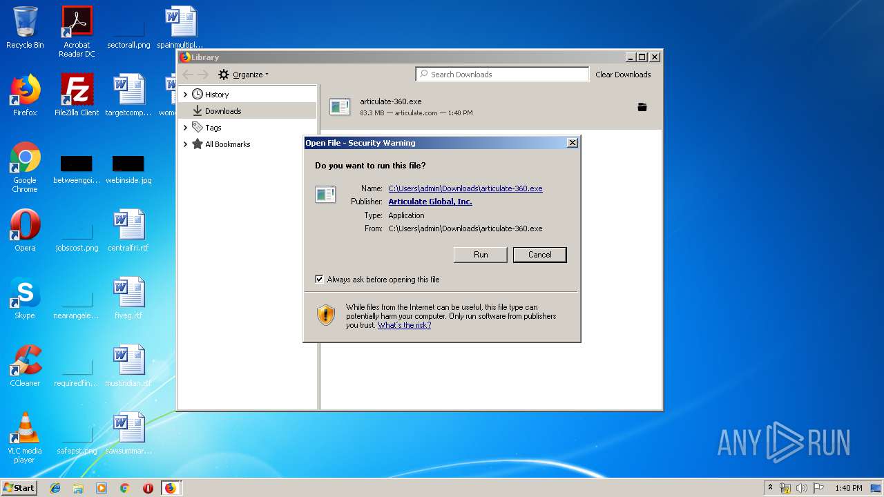Launch Opera desktop shortcut
This screenshot has height=497, width=884.
[x=25, y=231]
